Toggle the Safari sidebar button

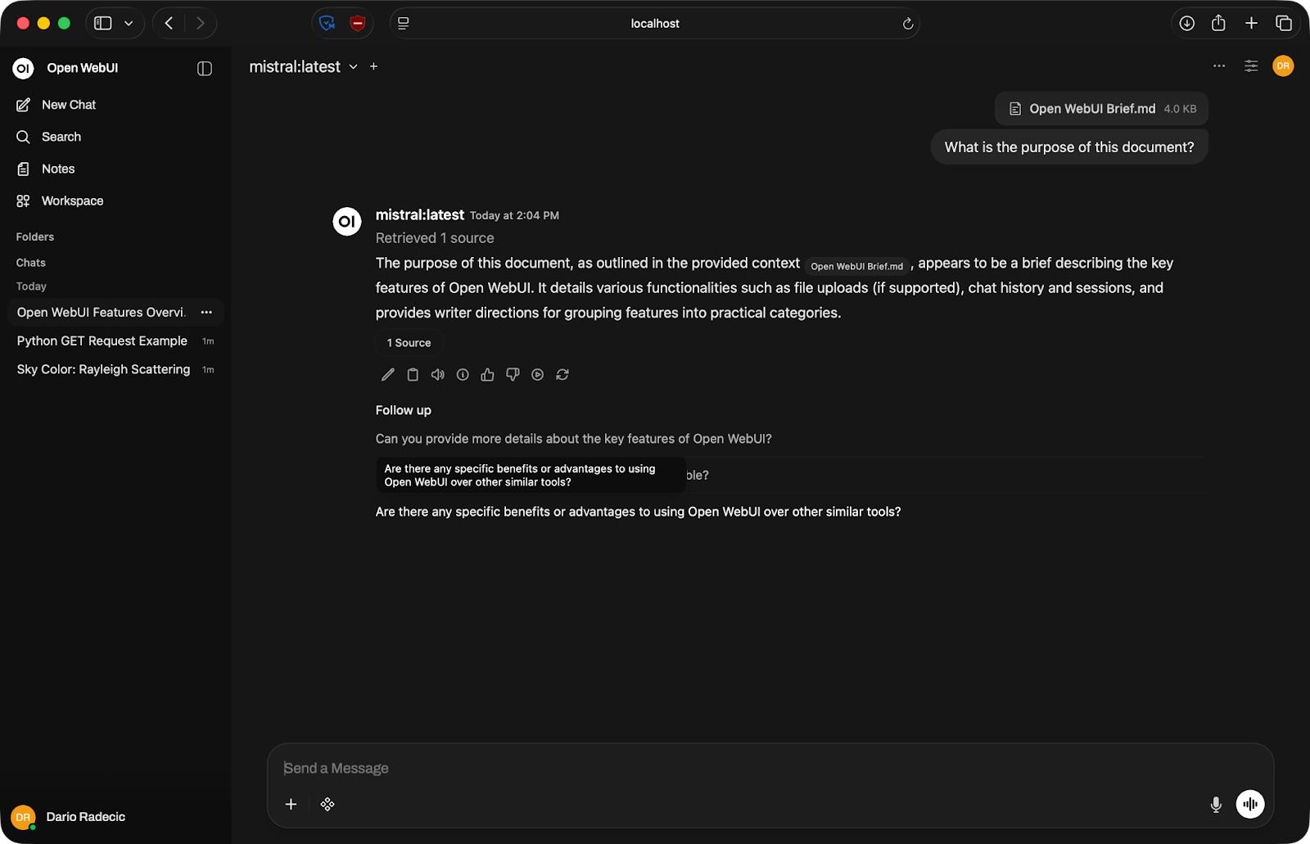click(x=103, y=24)
